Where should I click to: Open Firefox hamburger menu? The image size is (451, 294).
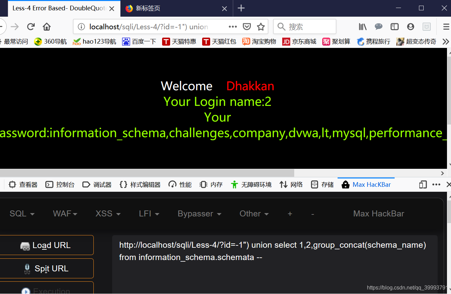click(x=446, y=27)
